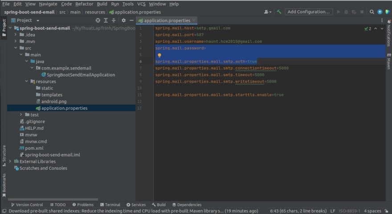Click the Stop square icon
This screenshot has width=392, height=214.
pos(362,12)
